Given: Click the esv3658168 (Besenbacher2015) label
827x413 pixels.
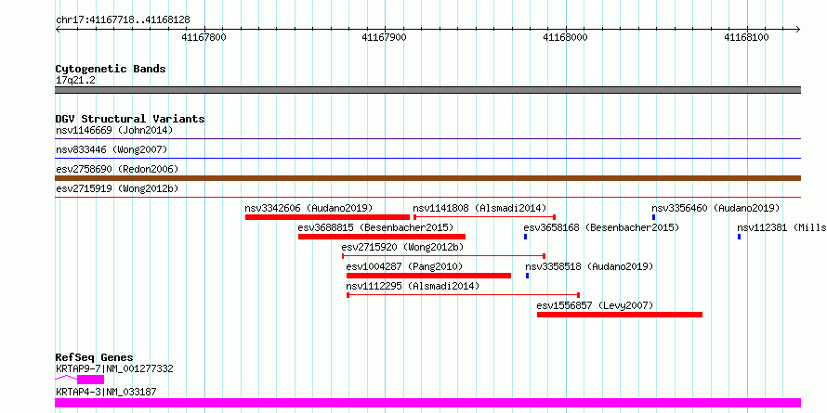Looking at the screenshot, I should (x=600, y=227).
